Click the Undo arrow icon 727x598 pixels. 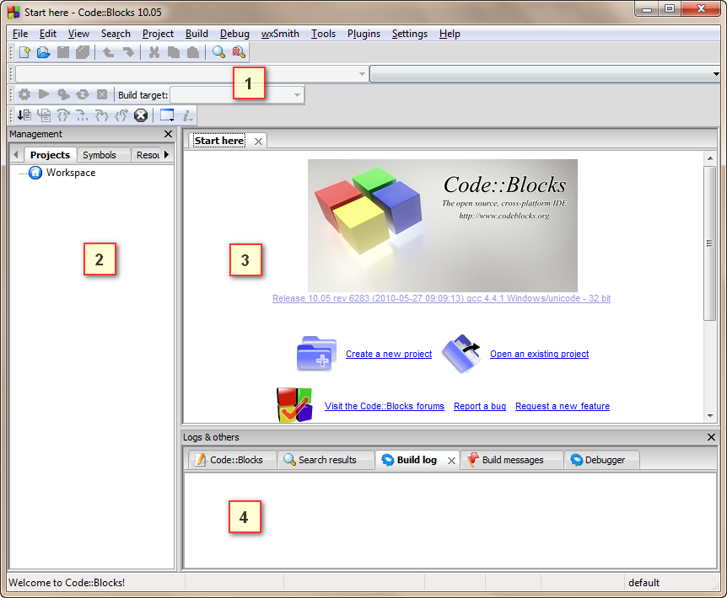[107, 51]
